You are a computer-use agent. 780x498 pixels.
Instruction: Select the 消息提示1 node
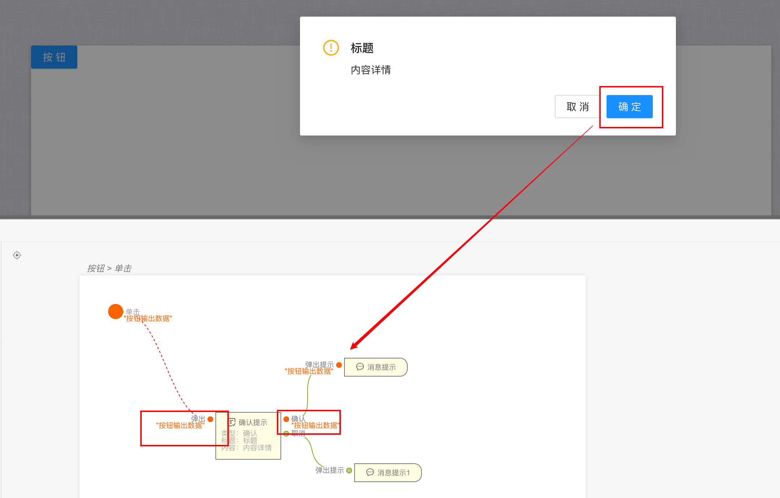[388, 473]
